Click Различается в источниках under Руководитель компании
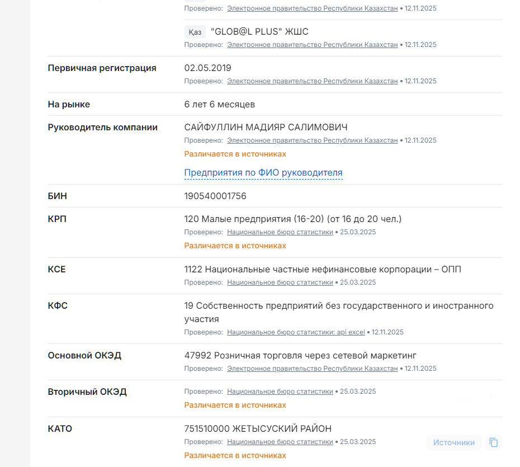 (235, 154)
